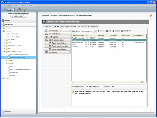Open Target Value Rating
The width and height of the screenshot is (157, 118).
point(57,43)
